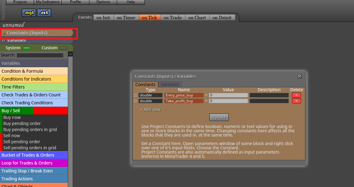Viewport: 354px width, 187px height.
Task: Grab drag handle of Take_profit_buy row
Action: click(135, 101)
